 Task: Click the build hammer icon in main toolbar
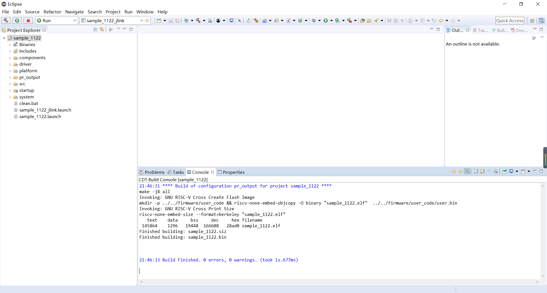[198, 20]
